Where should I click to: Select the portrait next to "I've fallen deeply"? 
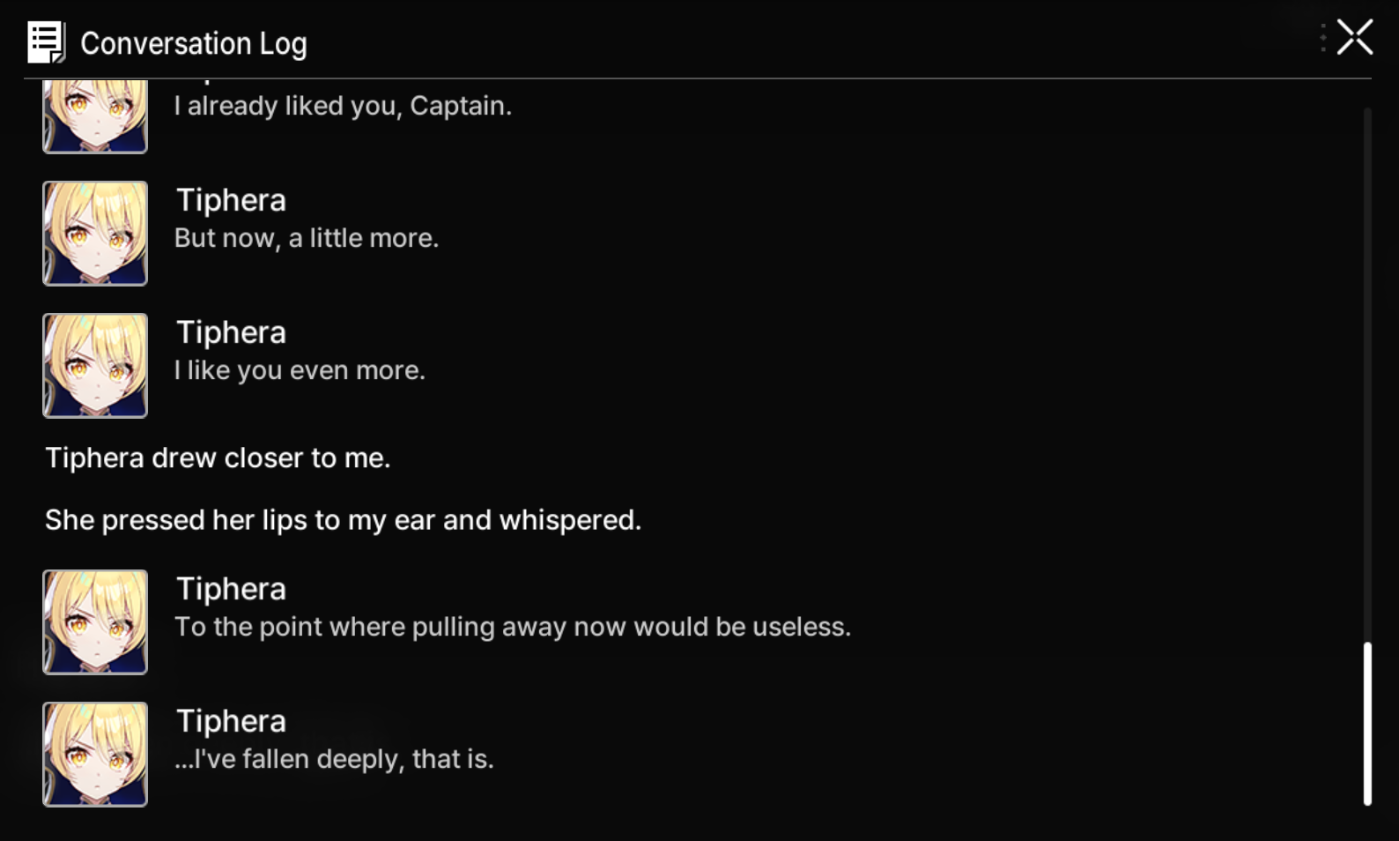95,755
